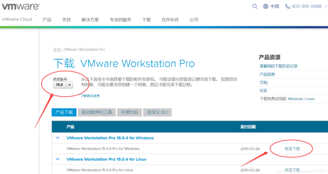Click the VMware logo
The image size is (328, 174).
click(x=20, y=7)
